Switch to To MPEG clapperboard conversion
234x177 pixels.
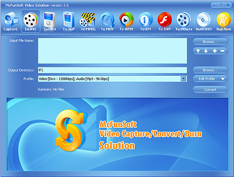[88, 21]
